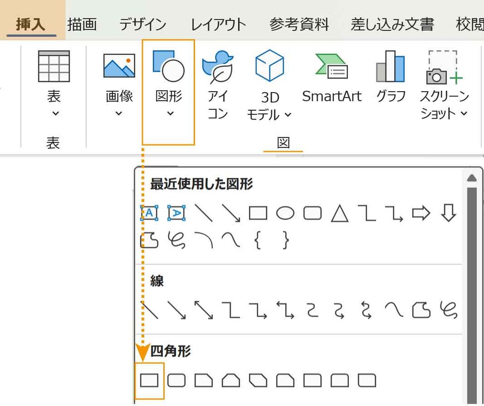Select the plain rectangle under 四角形
This screenshot has height=406, width=484.
149,380
